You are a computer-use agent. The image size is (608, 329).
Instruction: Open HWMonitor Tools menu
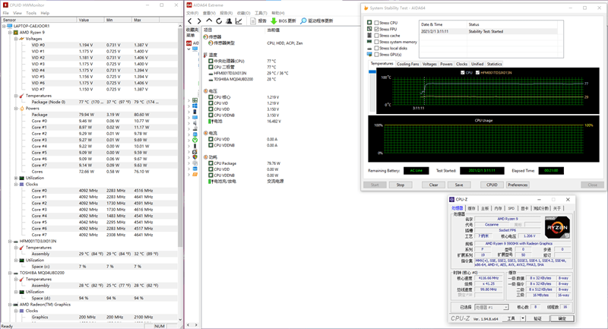coord(31,13)
